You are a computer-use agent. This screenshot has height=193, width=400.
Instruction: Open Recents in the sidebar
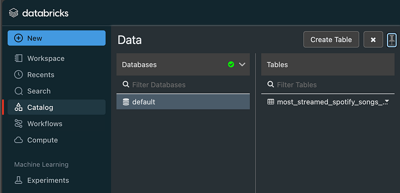click(56, 74)
